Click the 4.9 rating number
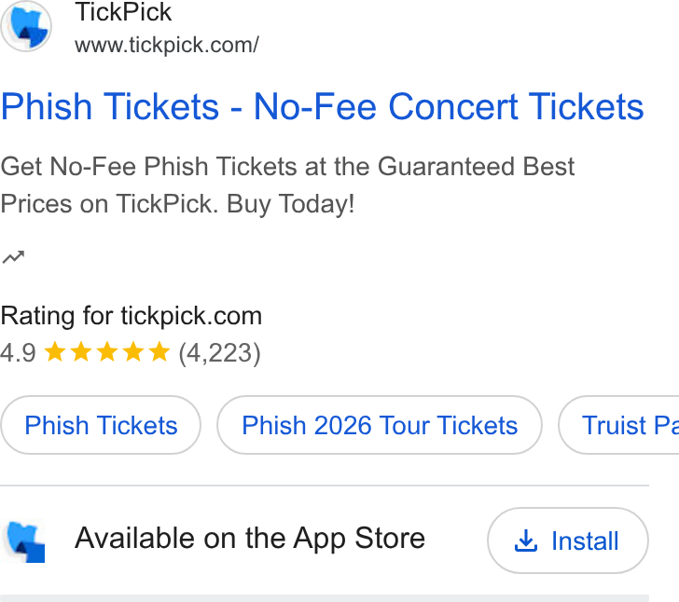Viewport: 679px width, 602px height. pyautogui.click(x=18, y=352)
